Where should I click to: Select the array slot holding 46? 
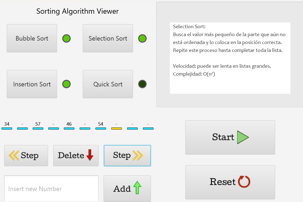point(69,126)
